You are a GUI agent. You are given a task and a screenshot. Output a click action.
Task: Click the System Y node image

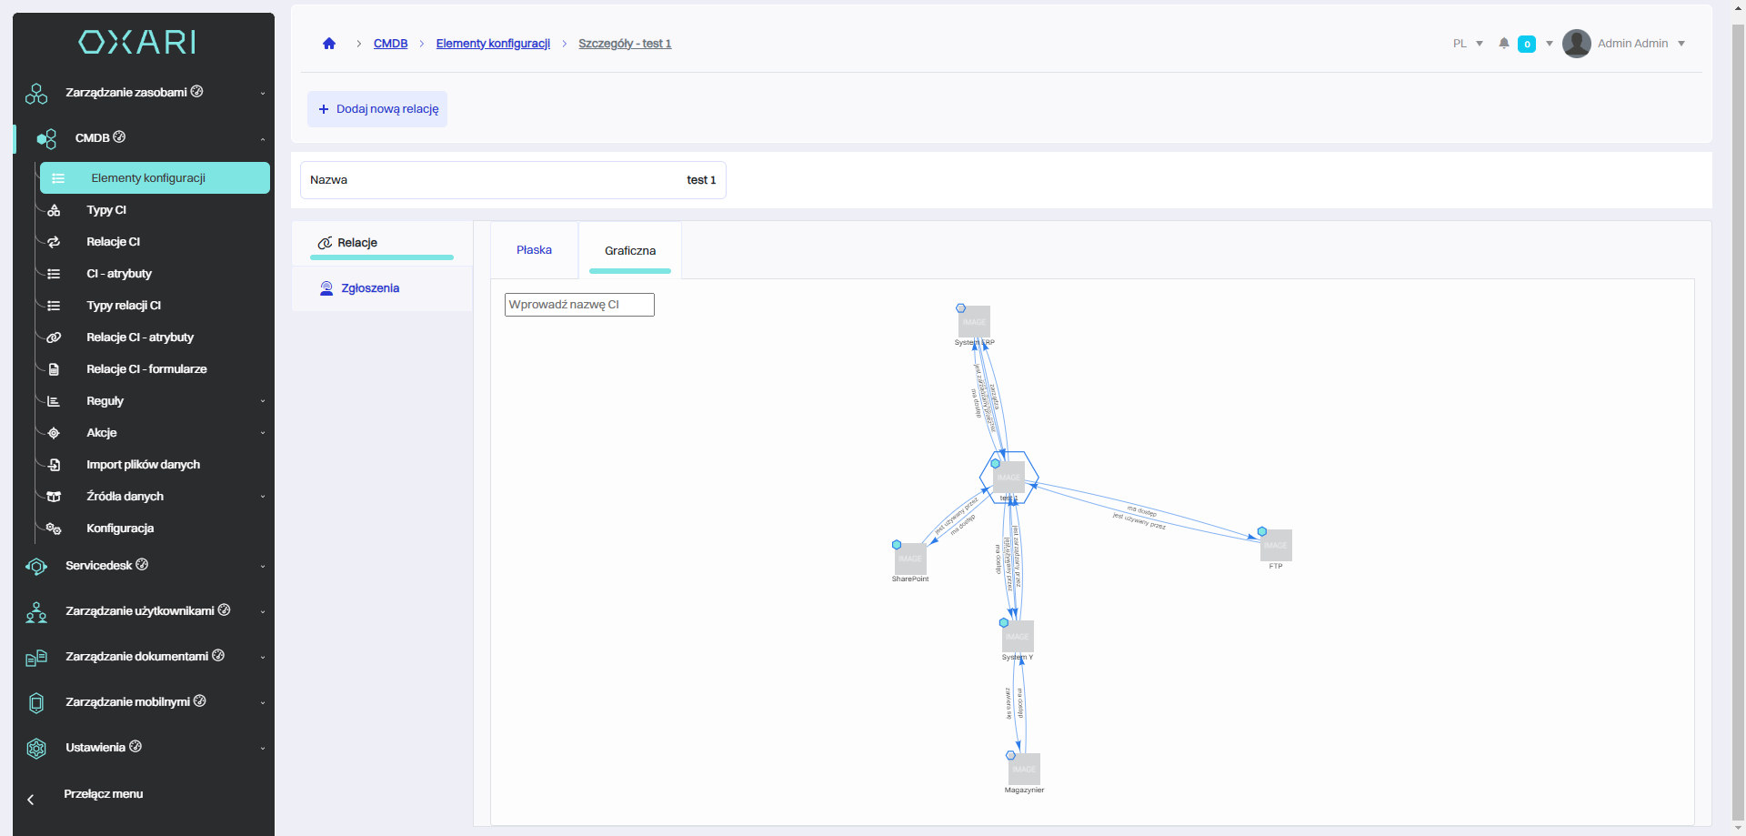(x=1018, y=637)
